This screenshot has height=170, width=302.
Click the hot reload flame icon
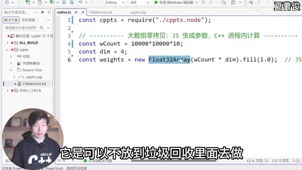tap(211, 2)
